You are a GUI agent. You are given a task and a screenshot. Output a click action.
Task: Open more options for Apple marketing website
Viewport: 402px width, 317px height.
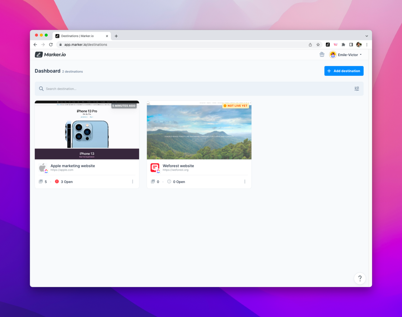click(132, 182)
